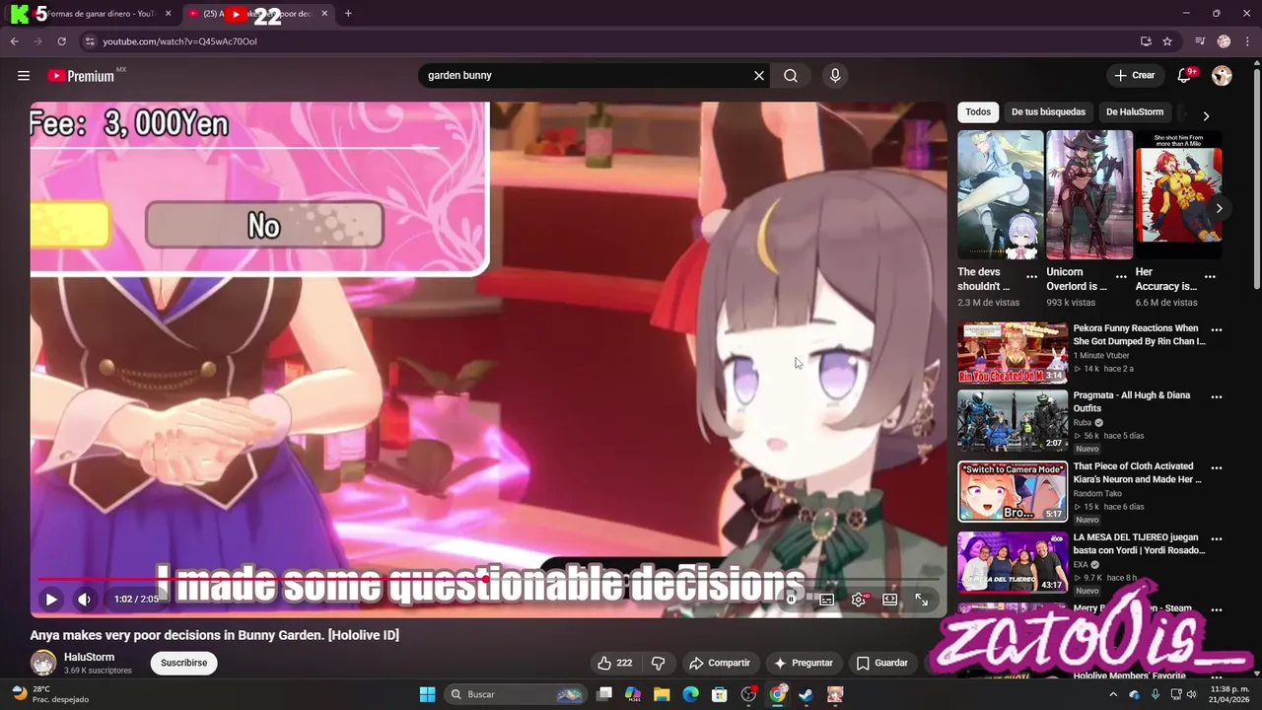Save the video with the Guardar button
The width and height of the screenshot is (1262, 710).
[x=882, y=663]
